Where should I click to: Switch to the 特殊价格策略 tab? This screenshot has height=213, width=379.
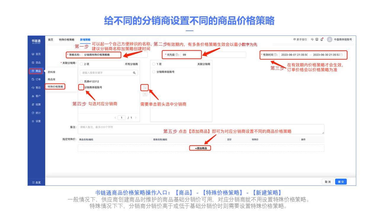point(67,40)
